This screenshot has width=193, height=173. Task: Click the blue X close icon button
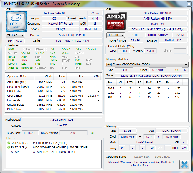pos(184,165)
